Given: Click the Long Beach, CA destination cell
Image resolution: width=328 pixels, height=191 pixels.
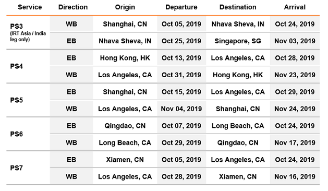Looking at the screenshot, I should coord(238,126).
